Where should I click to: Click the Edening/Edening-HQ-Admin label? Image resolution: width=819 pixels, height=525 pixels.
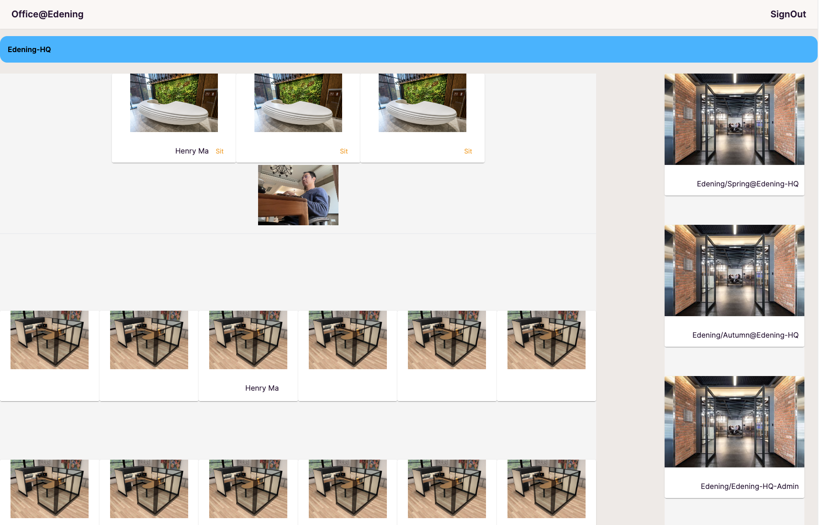click(x=750, y=486)
